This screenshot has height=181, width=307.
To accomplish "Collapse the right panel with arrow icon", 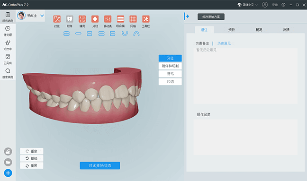I will click(187, 16).
